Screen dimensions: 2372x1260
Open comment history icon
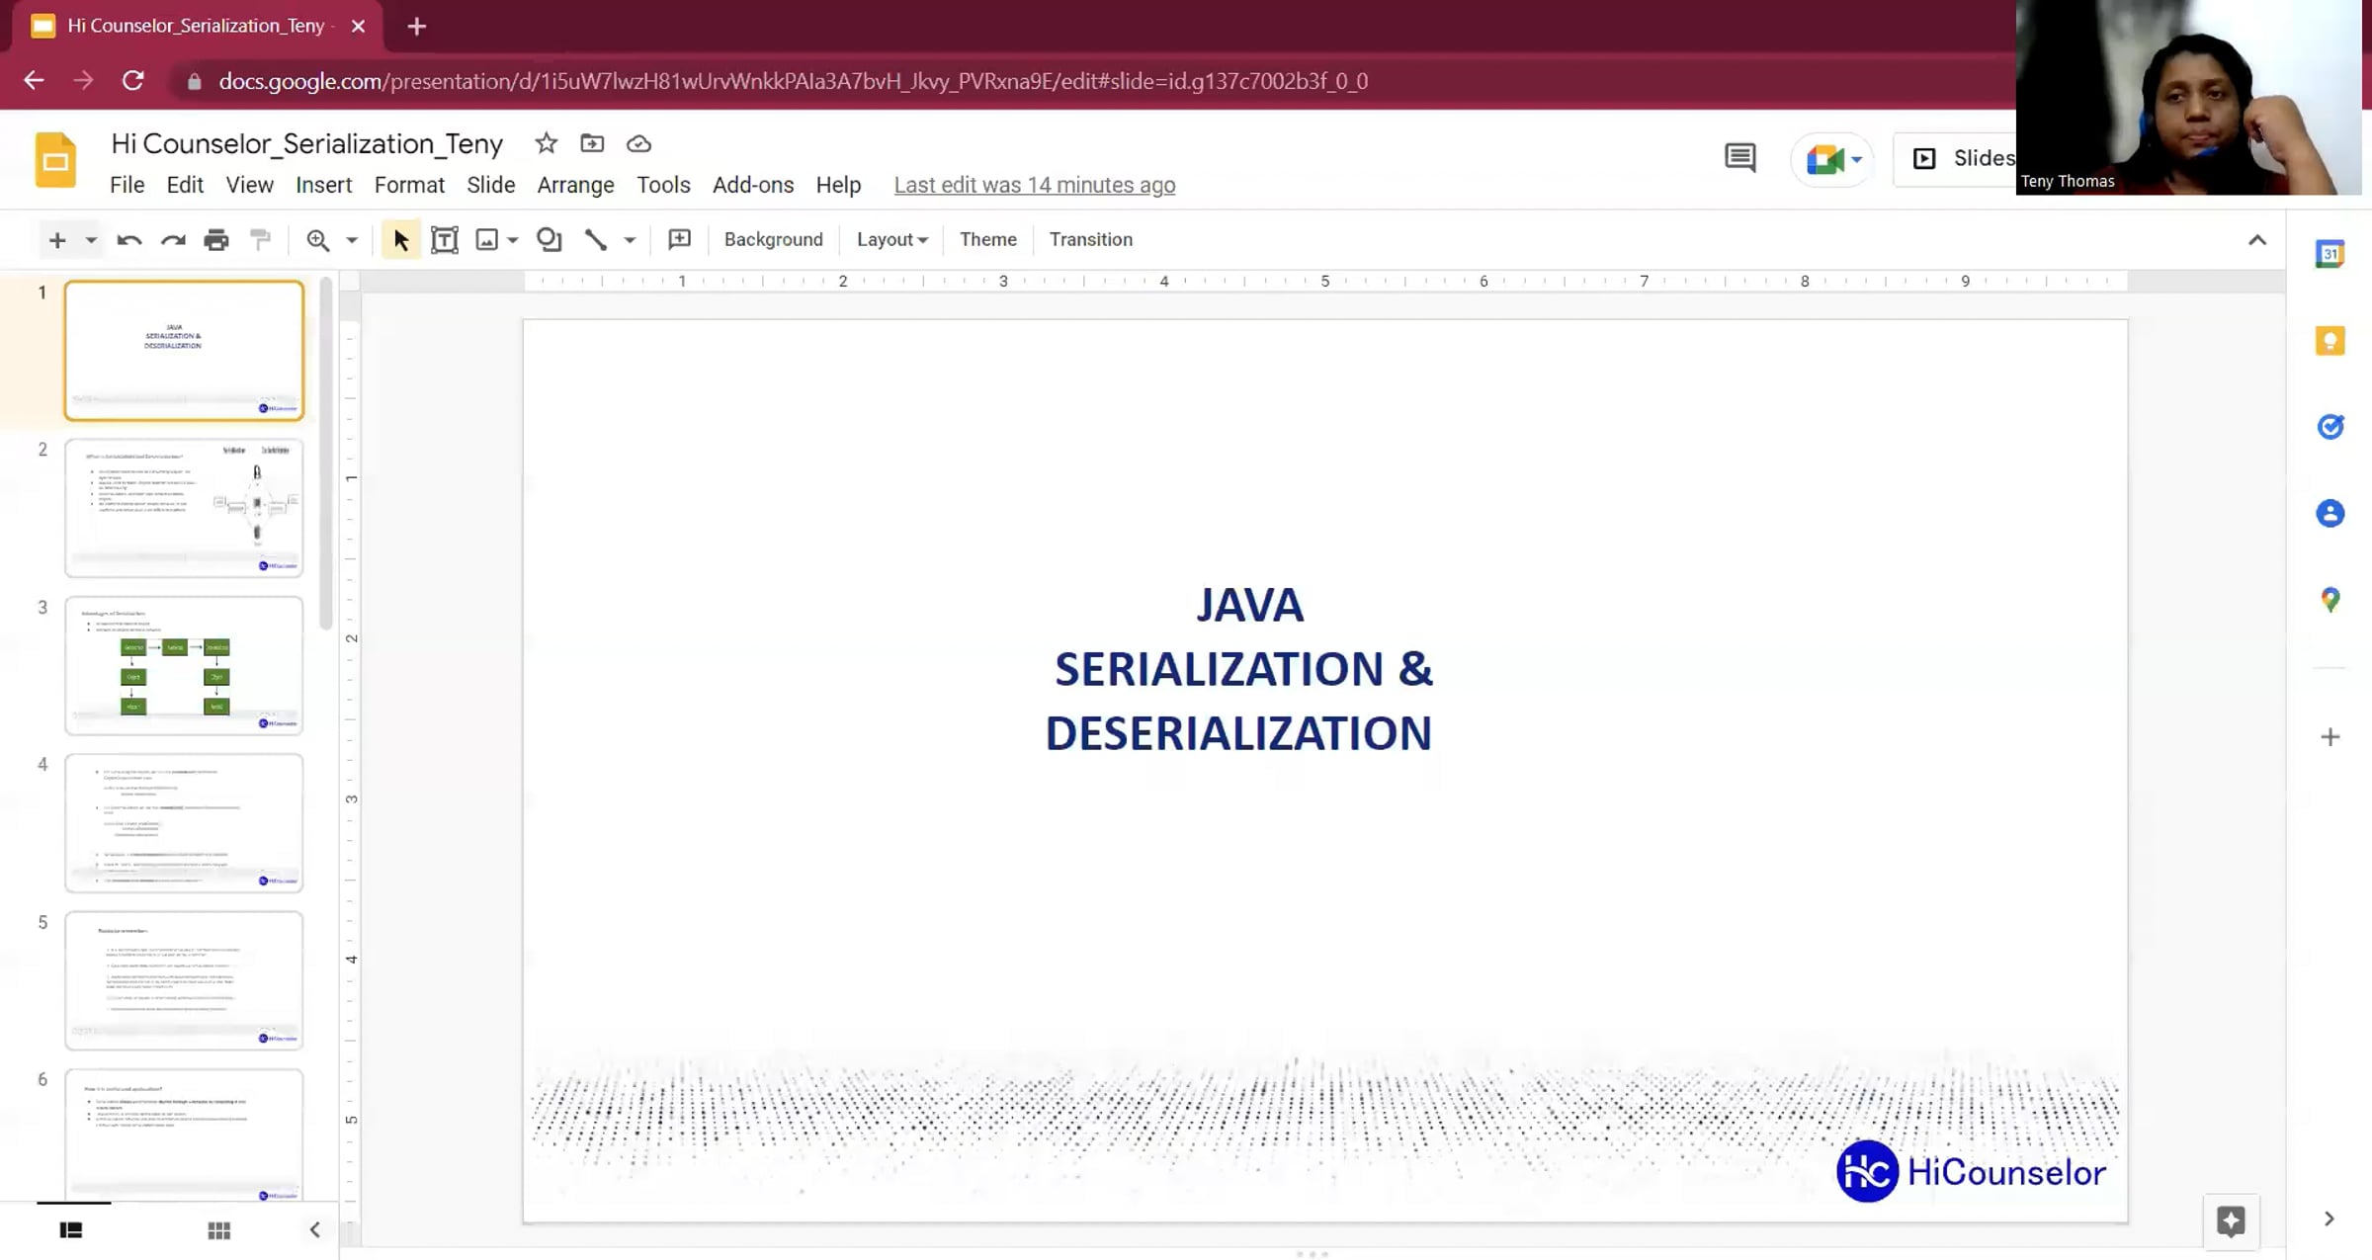click(1739, 158)
